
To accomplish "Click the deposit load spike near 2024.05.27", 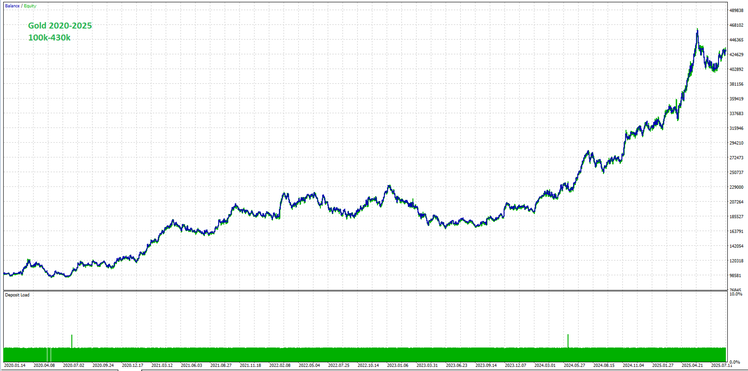I will point(568,341).
